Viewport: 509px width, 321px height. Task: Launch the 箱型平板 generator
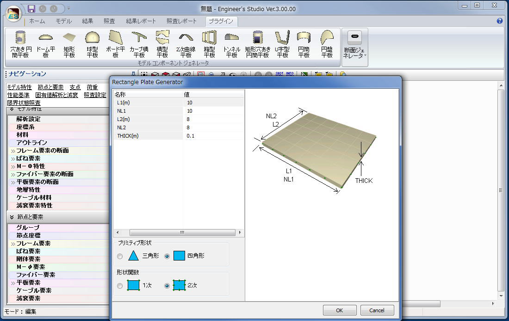[x=209, y=44]
